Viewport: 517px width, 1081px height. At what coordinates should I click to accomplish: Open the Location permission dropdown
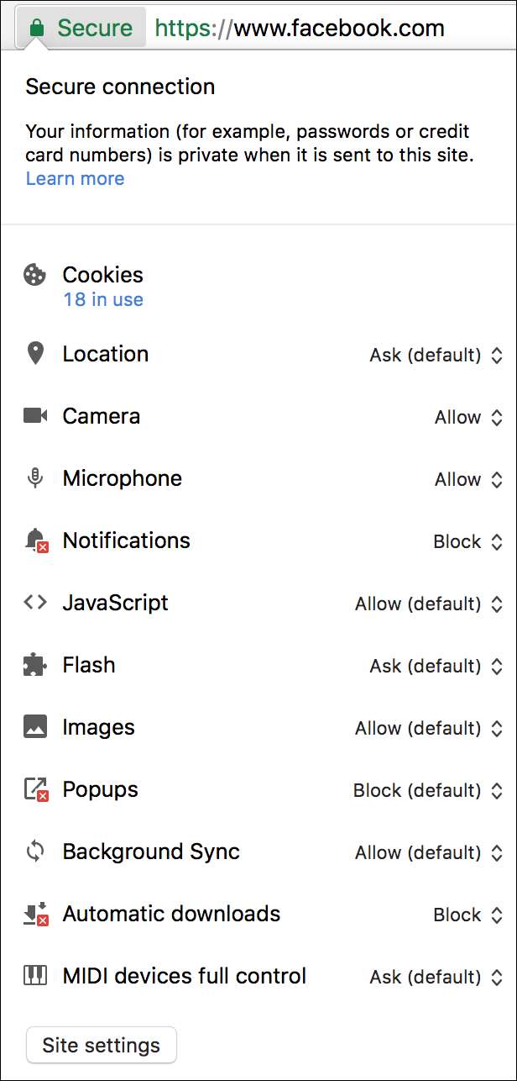tap(436, 356)
